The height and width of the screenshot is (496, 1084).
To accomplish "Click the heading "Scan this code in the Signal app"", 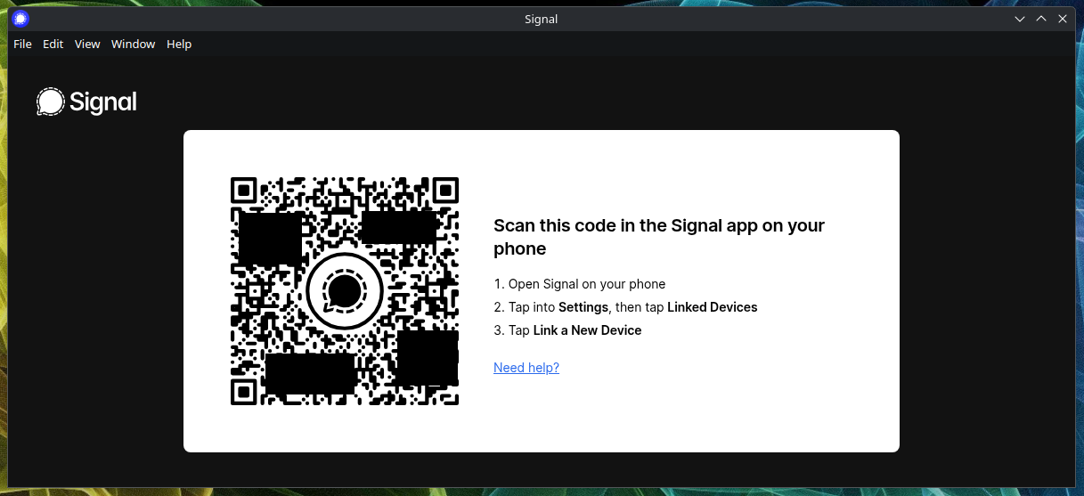I will [x=659, y=237].
